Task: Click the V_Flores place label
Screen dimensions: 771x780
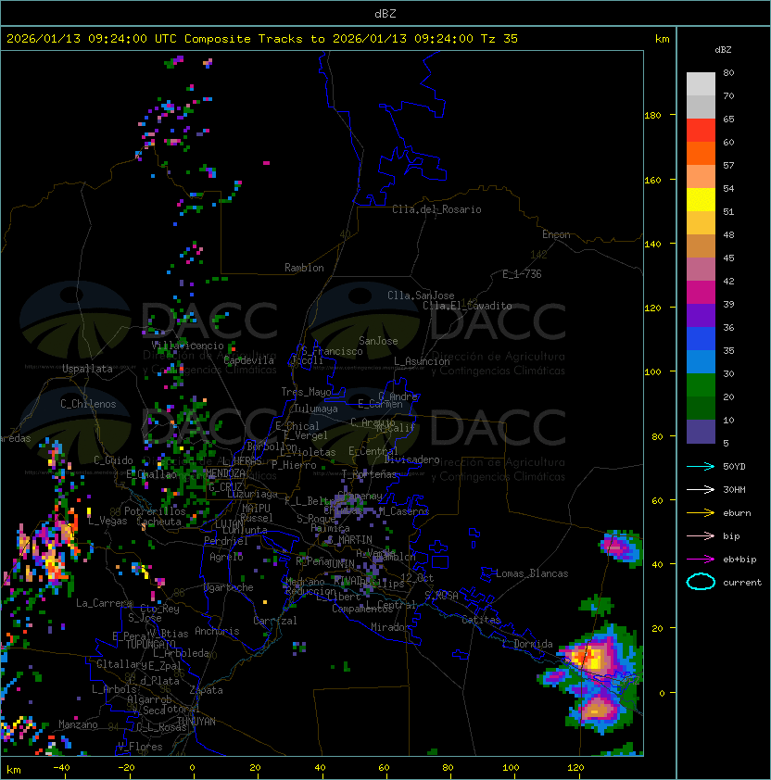Action: (140, 747)
